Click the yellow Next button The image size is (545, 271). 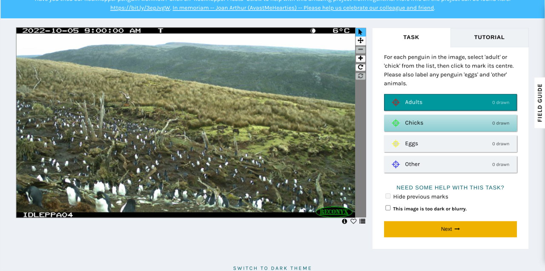(450, 229)
